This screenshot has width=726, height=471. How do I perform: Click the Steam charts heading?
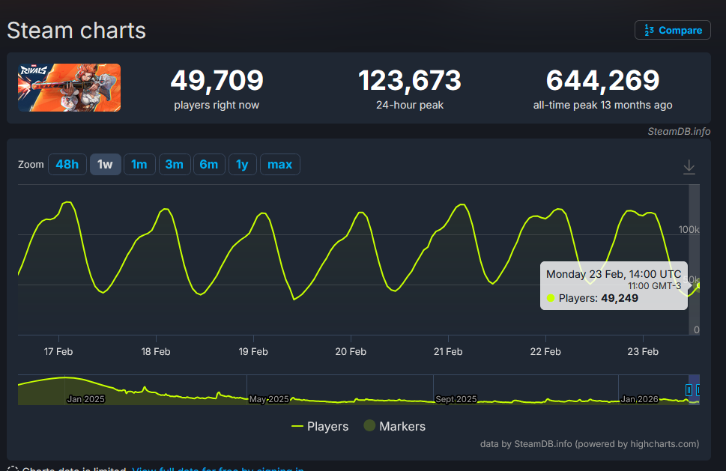[76, 31]
